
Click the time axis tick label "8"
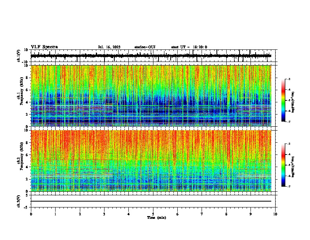click(x=226, y=214)
